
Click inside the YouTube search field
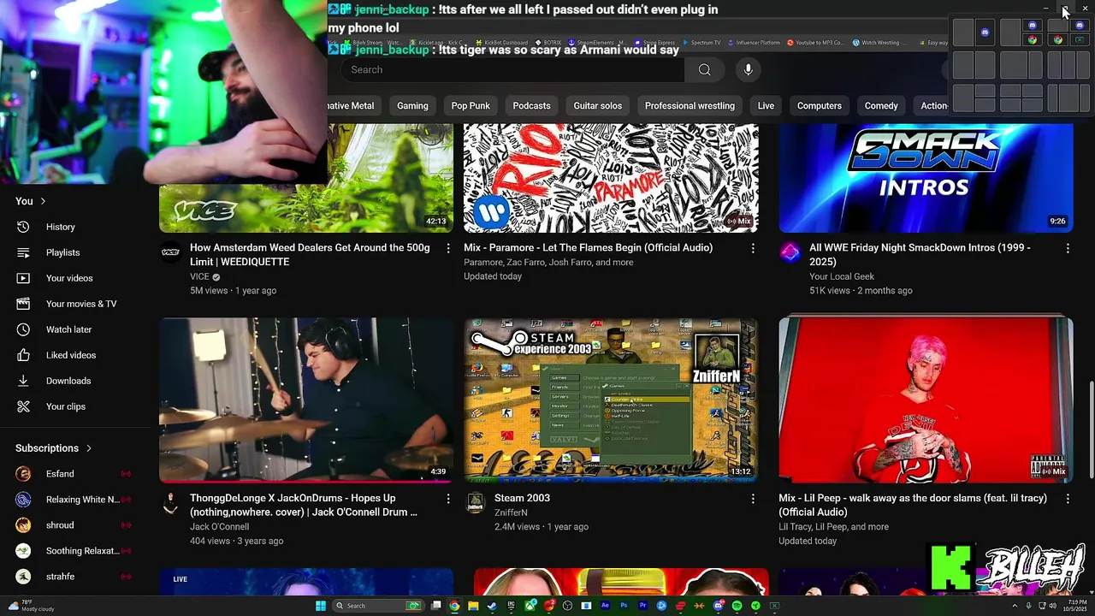513,69
